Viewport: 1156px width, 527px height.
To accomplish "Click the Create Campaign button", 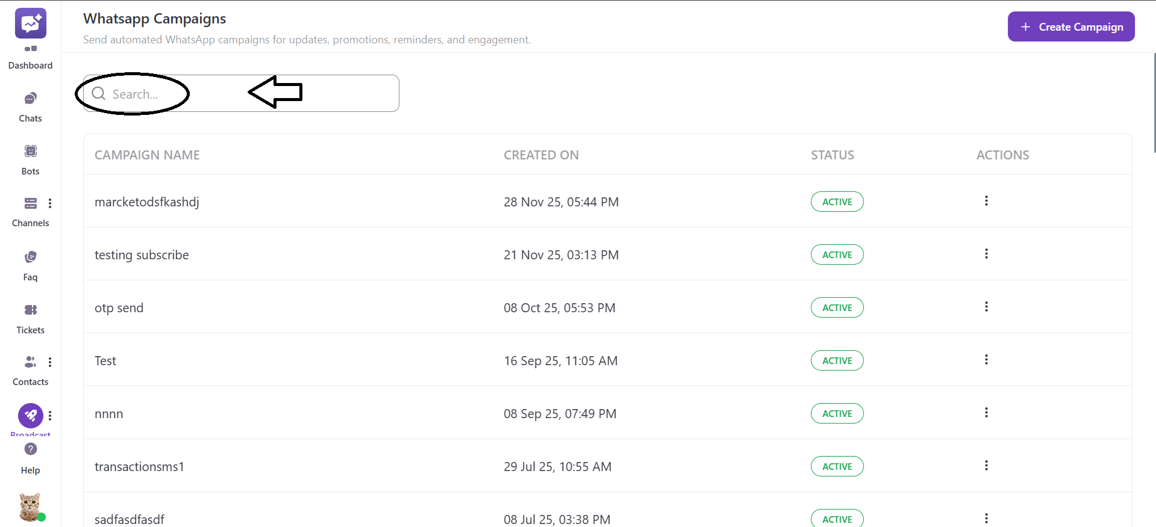I will click(x=1071, y=26).
